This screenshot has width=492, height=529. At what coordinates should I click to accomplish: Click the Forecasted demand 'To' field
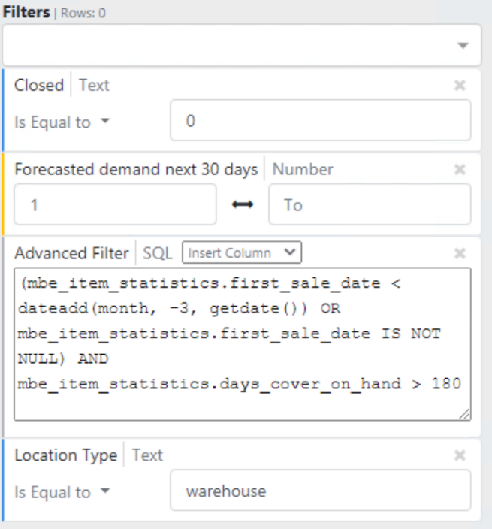[370, 204]
